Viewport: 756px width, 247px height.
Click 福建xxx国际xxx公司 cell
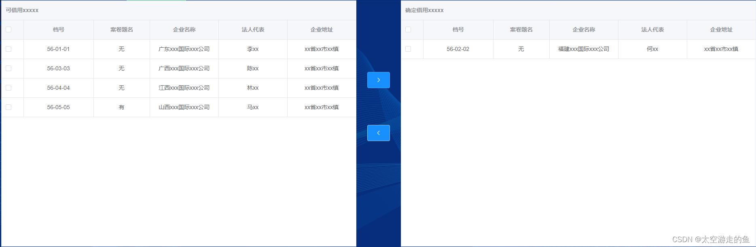[584, 49]
